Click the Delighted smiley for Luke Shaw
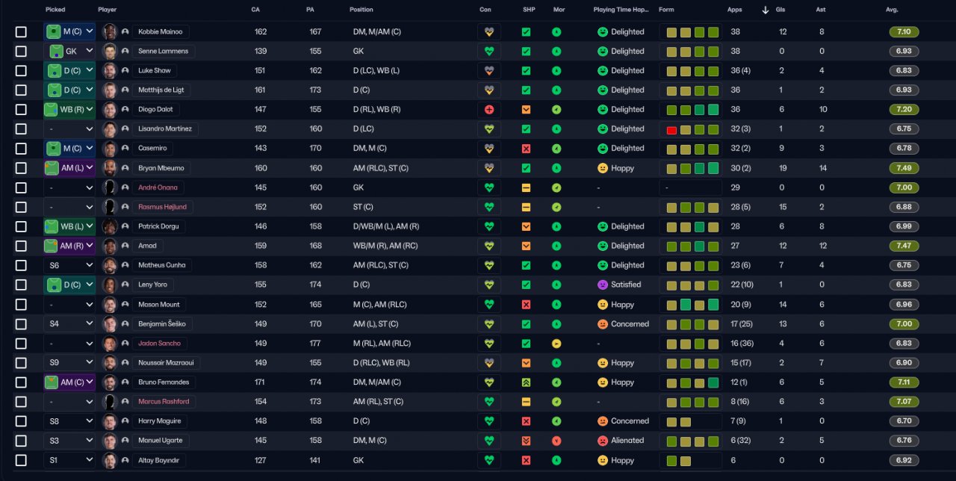 (x=603, y=71)
